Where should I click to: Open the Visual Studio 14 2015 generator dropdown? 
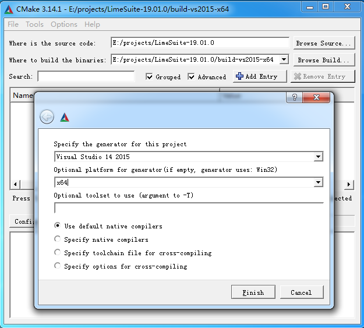pos(318,157)
